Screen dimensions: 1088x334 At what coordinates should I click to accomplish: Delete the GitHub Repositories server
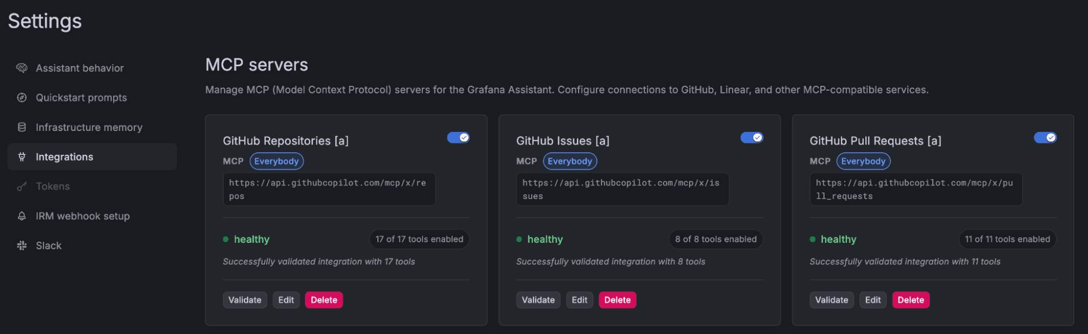click(324, 300)
